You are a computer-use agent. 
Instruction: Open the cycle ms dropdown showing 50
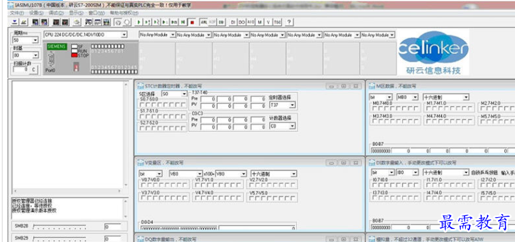click(26, 40)
